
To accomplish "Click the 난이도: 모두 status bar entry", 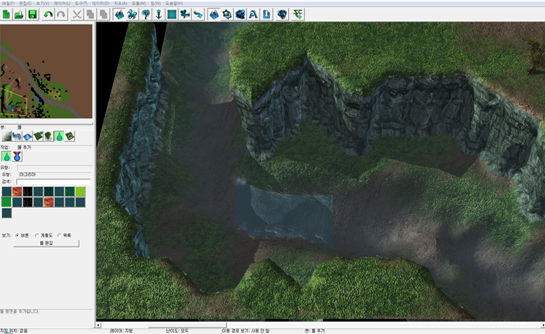I will 177,331.
